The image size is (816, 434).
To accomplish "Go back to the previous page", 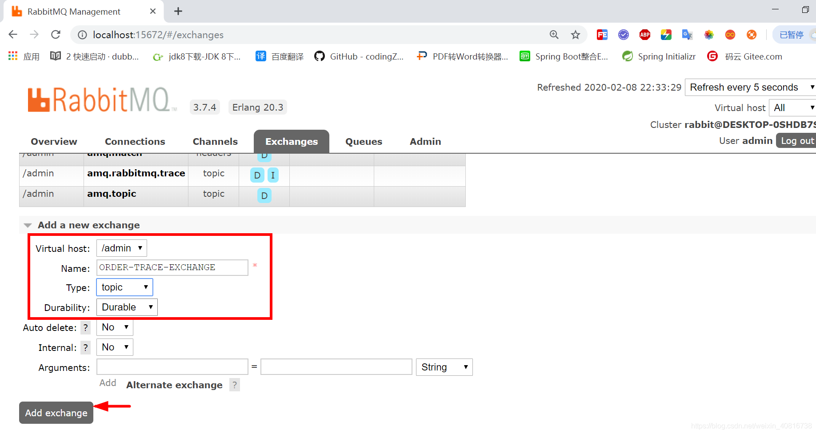I will click(x=13, y=35).
